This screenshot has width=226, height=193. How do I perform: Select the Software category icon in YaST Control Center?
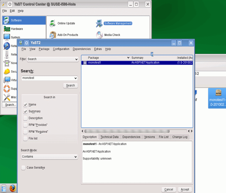[x=7, y=20]
